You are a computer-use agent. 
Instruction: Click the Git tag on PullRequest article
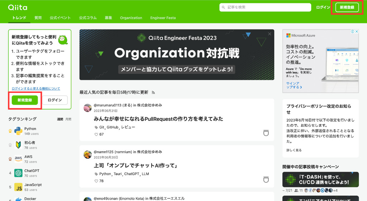pos(101,127)
